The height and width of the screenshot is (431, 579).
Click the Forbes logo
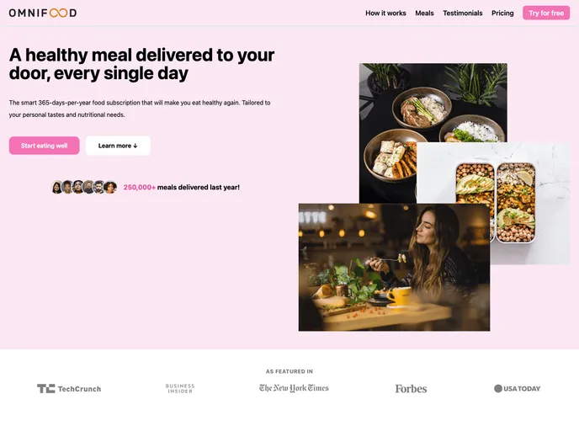(x=411, y=389)
